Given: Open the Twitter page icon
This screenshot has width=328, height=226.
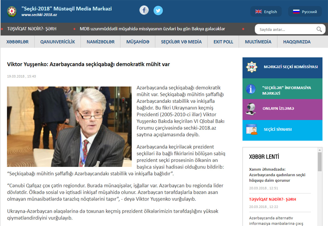Looking at the screenshot, I should pyautogui.click(x=158, y=11).
